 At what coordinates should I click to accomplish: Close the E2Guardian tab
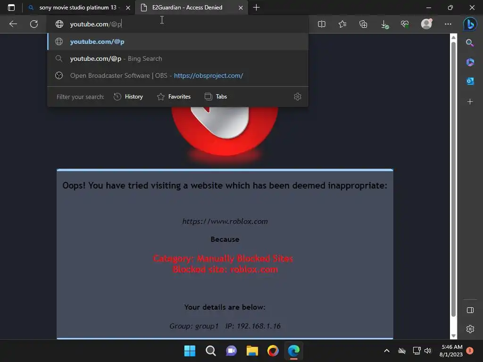(x=241, y=8)
